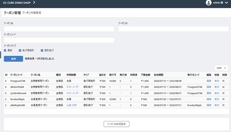Select coupon code cell a0b4fcp8n280
The width and height of the screenshot is (231, 132).
point(18,105)
